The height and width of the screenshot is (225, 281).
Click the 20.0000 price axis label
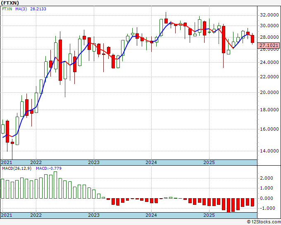click(x=269, y=92)
